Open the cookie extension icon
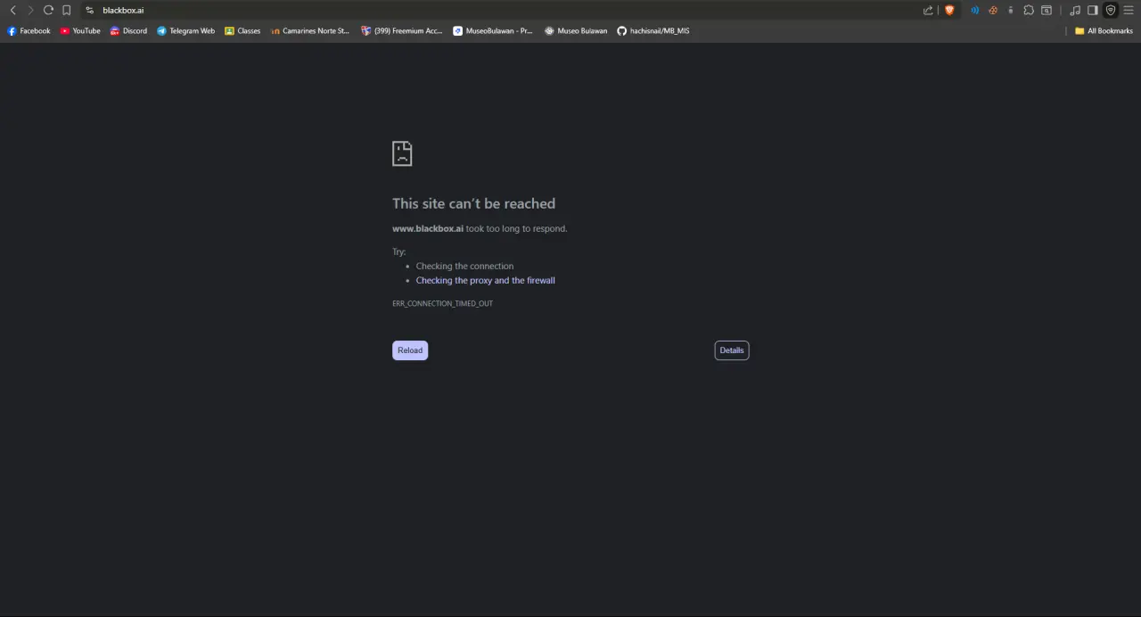 pyautogui.click(x=992, y=10)
